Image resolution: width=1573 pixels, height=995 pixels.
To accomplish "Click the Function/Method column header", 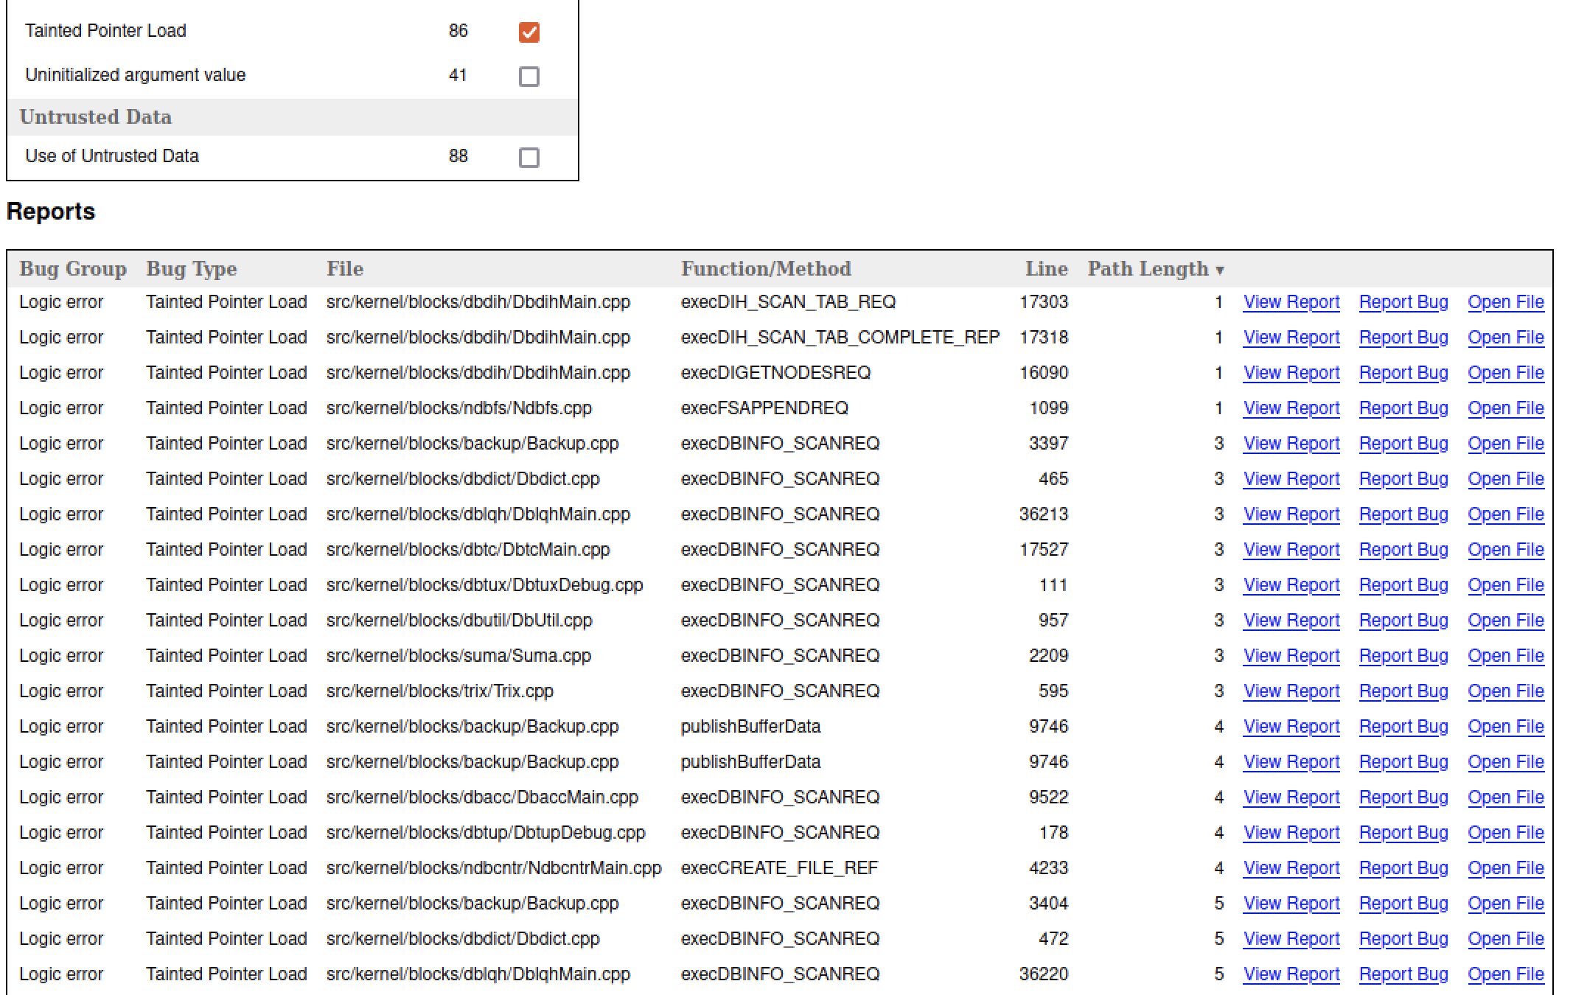I will [x=765, y=269].
